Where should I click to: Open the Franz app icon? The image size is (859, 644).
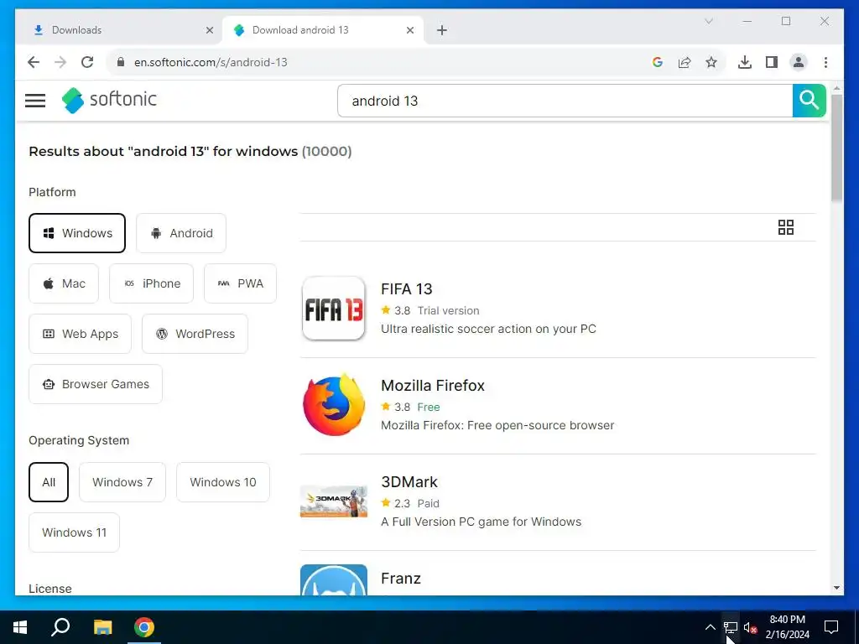(334, 580)
